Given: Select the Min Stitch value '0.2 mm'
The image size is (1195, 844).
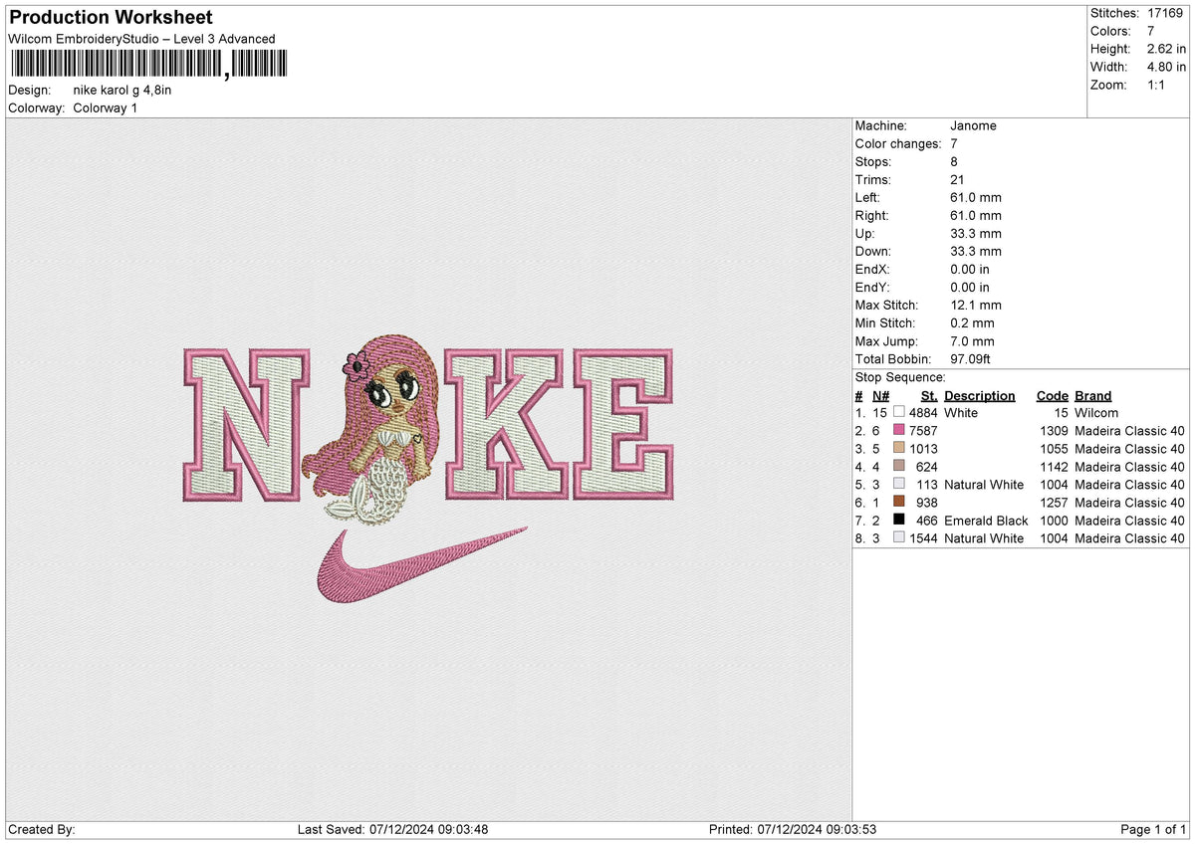Looking at the screenshot, I should [973, 322].
